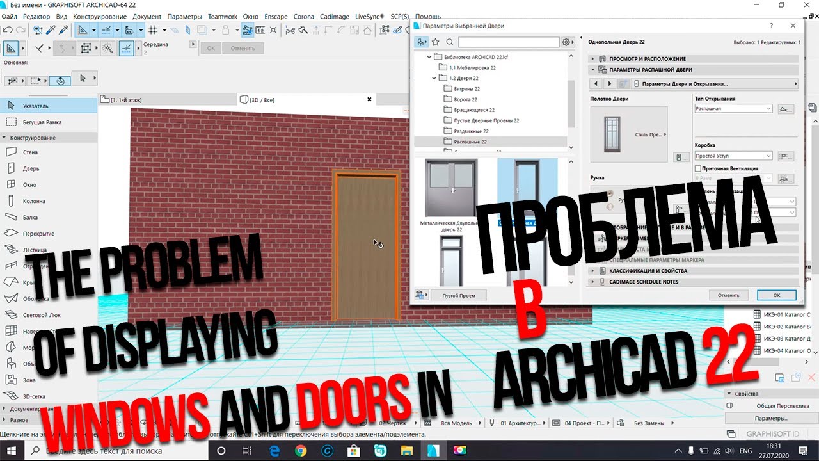
Task: Open the Конструирование menu
Action: 99,16
